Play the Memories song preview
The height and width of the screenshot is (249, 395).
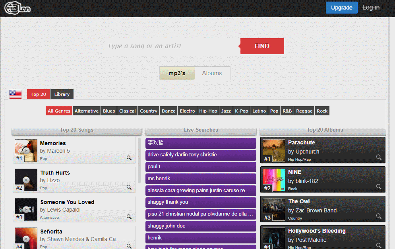pyautogui.click(x=26, y=151)
